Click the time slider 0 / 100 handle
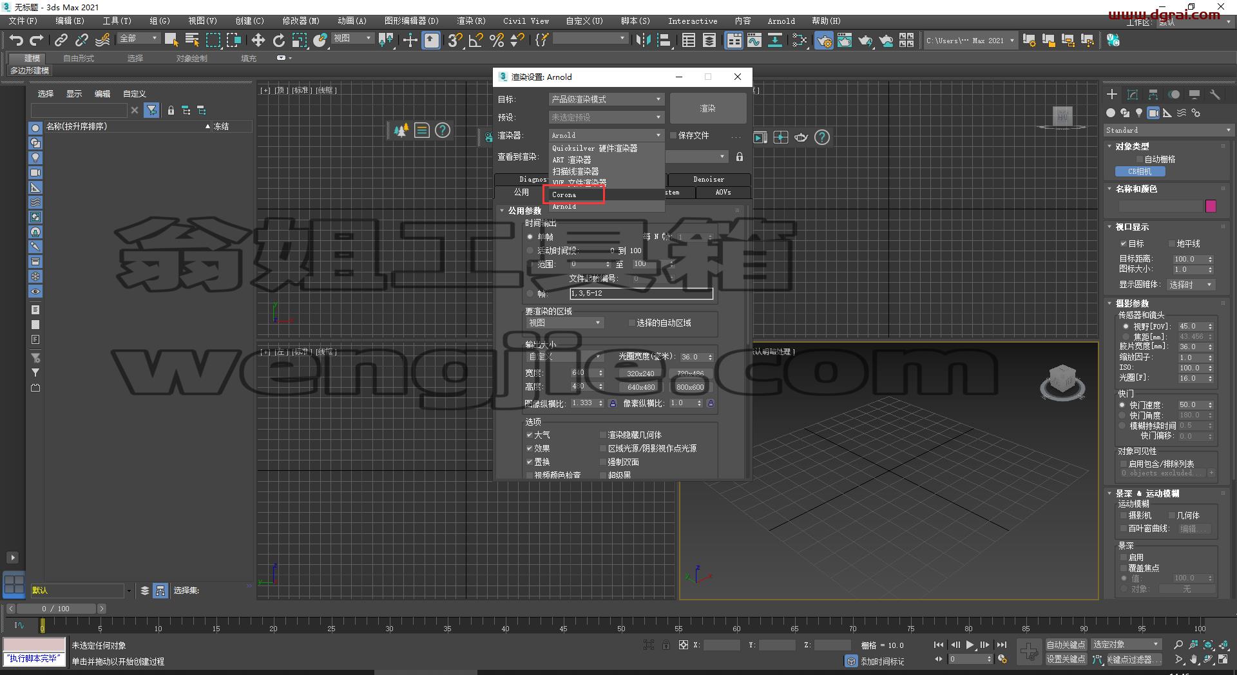Screen dimensions: 1237x675 [x=56, y=609]
